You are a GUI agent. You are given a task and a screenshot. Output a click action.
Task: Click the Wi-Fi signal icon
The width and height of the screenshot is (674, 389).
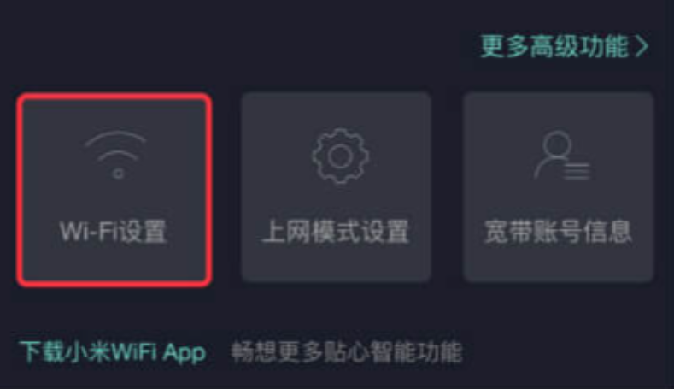pos(115,156)
